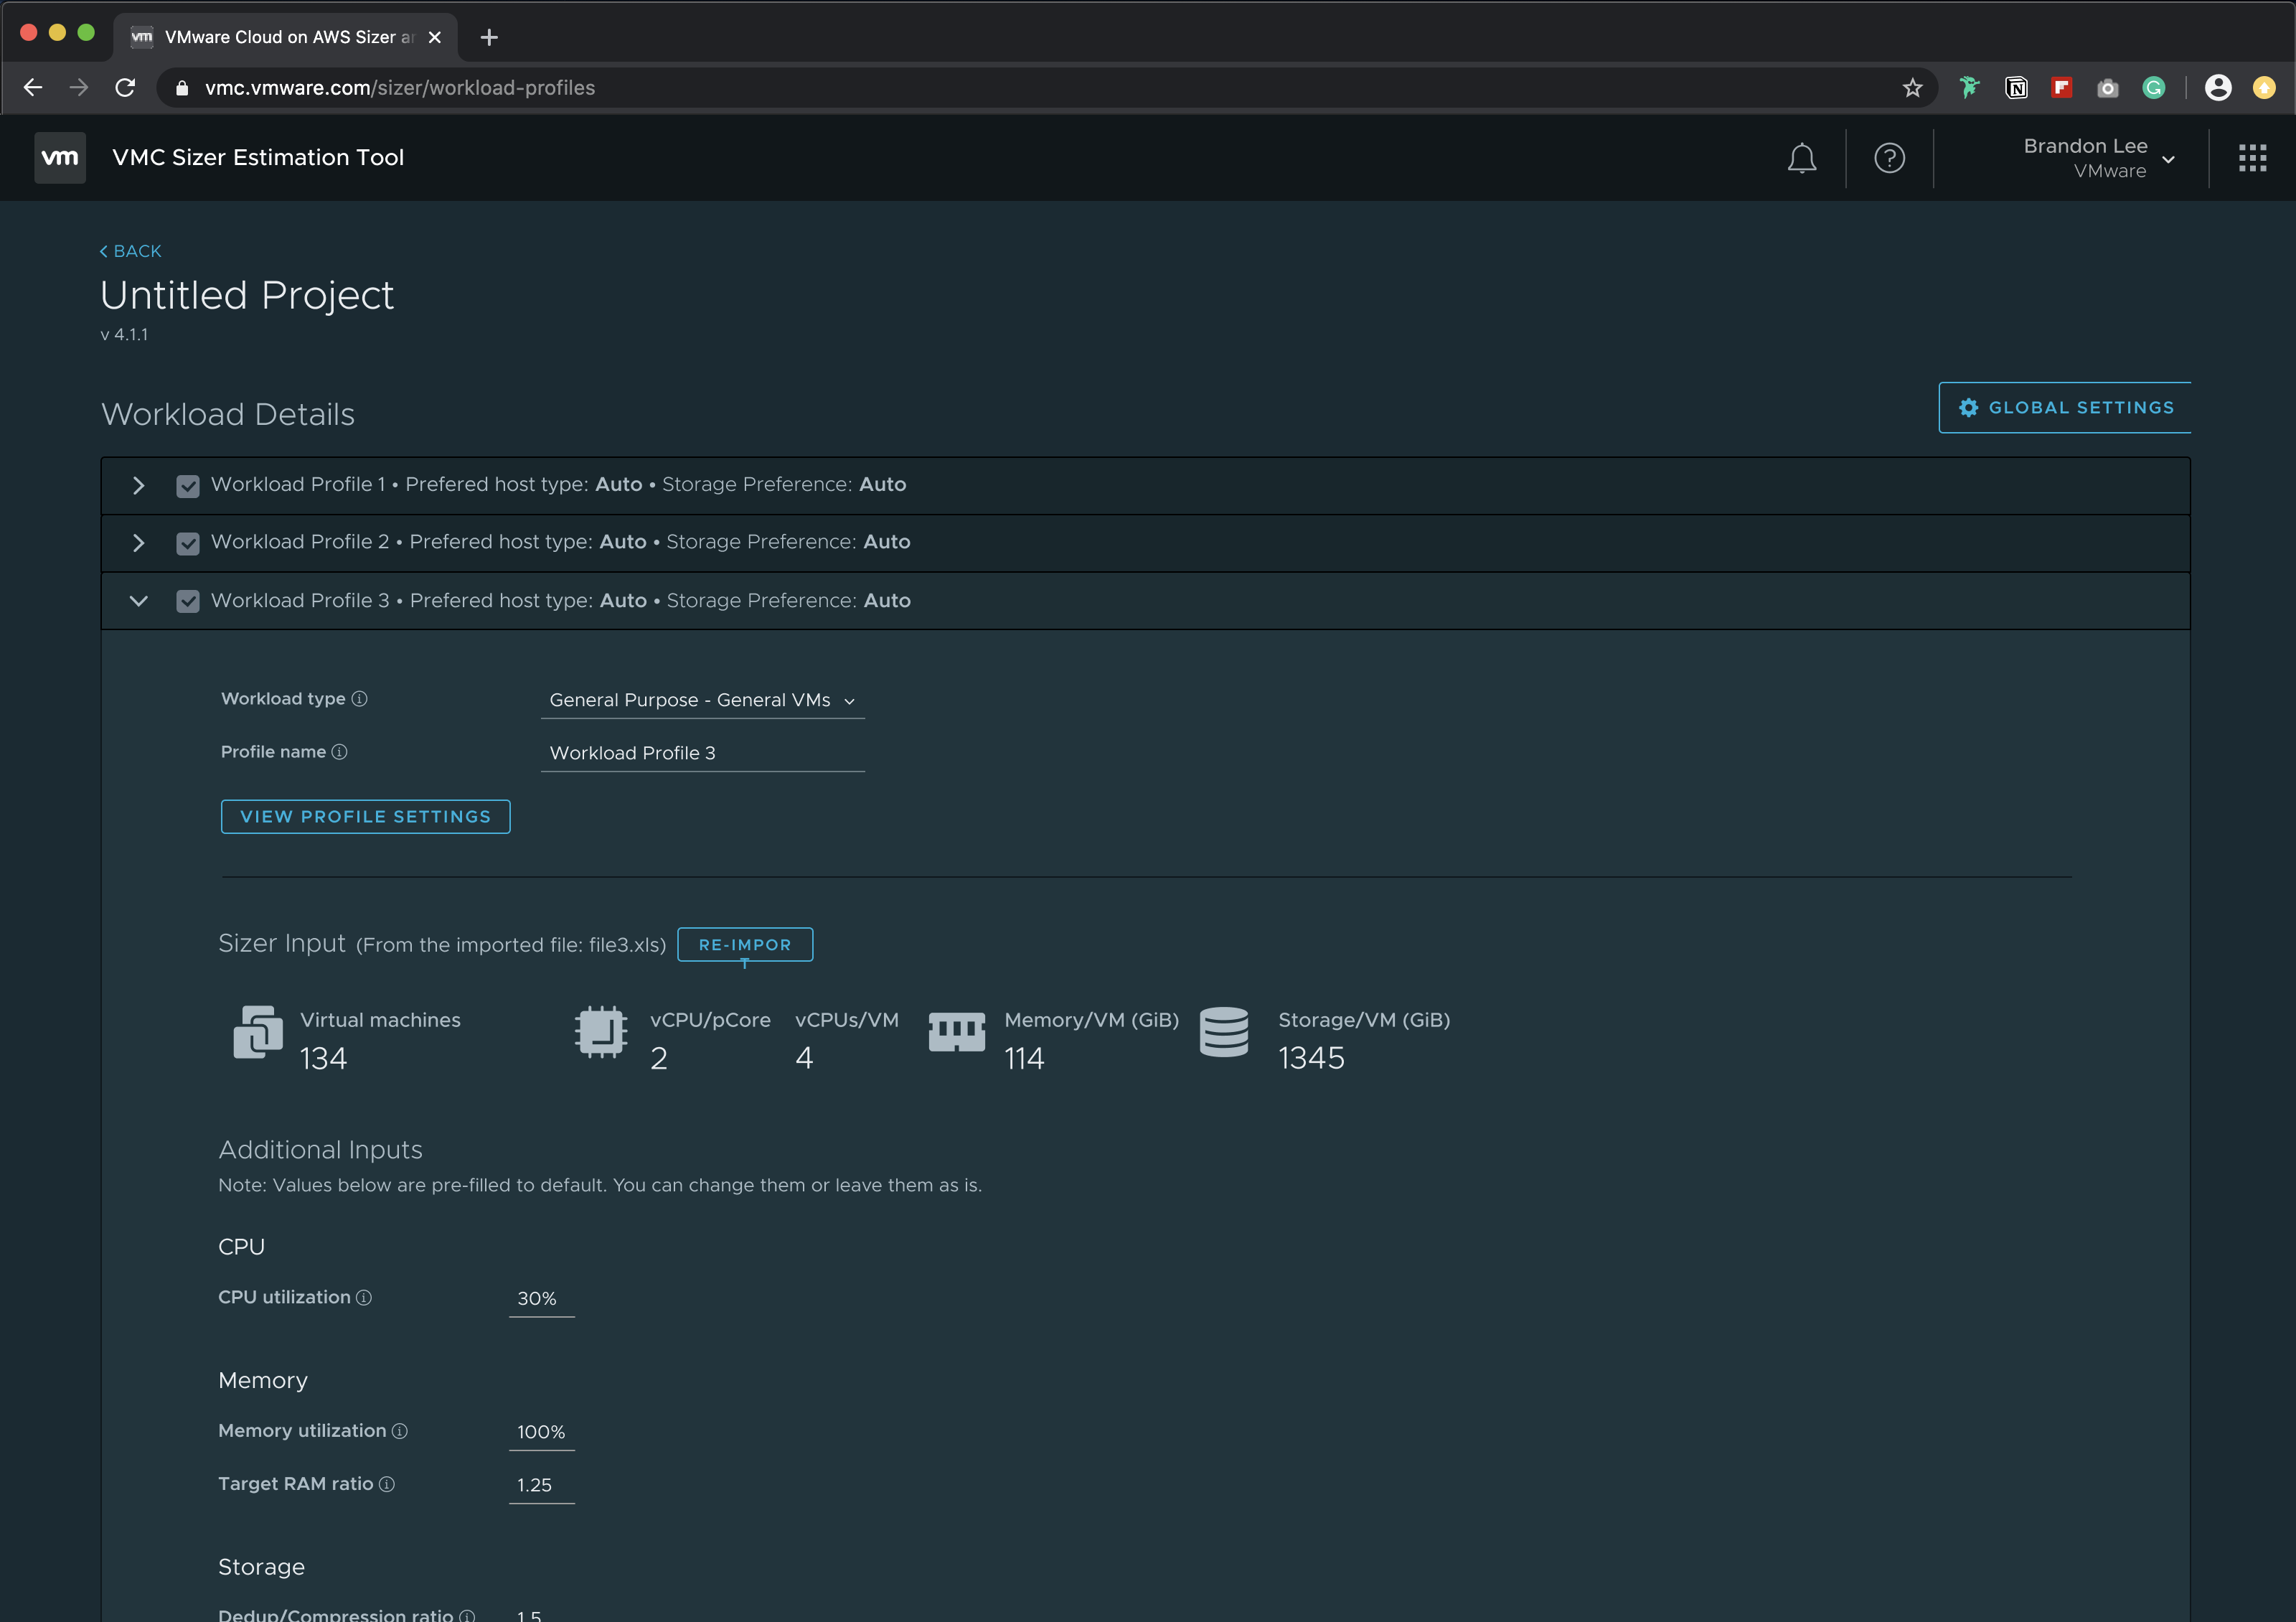Image resolution: width=2296 pixels, height=1622 pixels.
Task: Open the VMware apps grid icon
Action: (x=2252, y=158)
